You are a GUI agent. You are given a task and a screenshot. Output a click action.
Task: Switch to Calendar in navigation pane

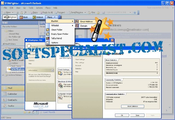click(x=12, y=94)
